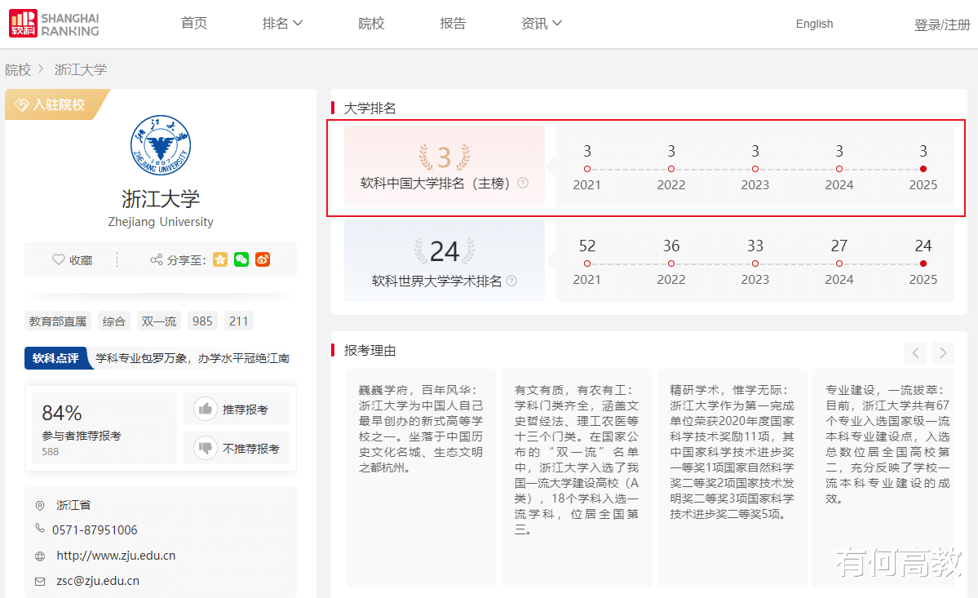The width and height of the screenshot is (978, 598).
Task: Click the 报考理由 section heading
Action: coord(370,351)
